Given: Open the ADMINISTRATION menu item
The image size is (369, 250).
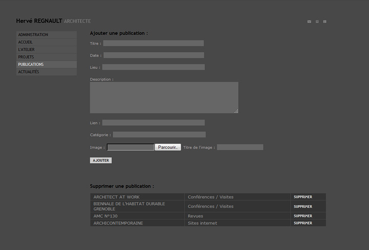Looking at the screenshot, I should tap(47, 35).
